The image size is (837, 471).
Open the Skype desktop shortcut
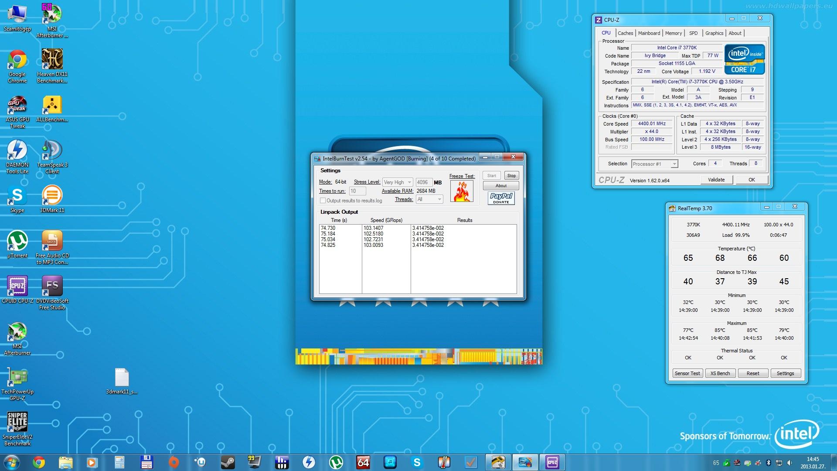(17, 199)
